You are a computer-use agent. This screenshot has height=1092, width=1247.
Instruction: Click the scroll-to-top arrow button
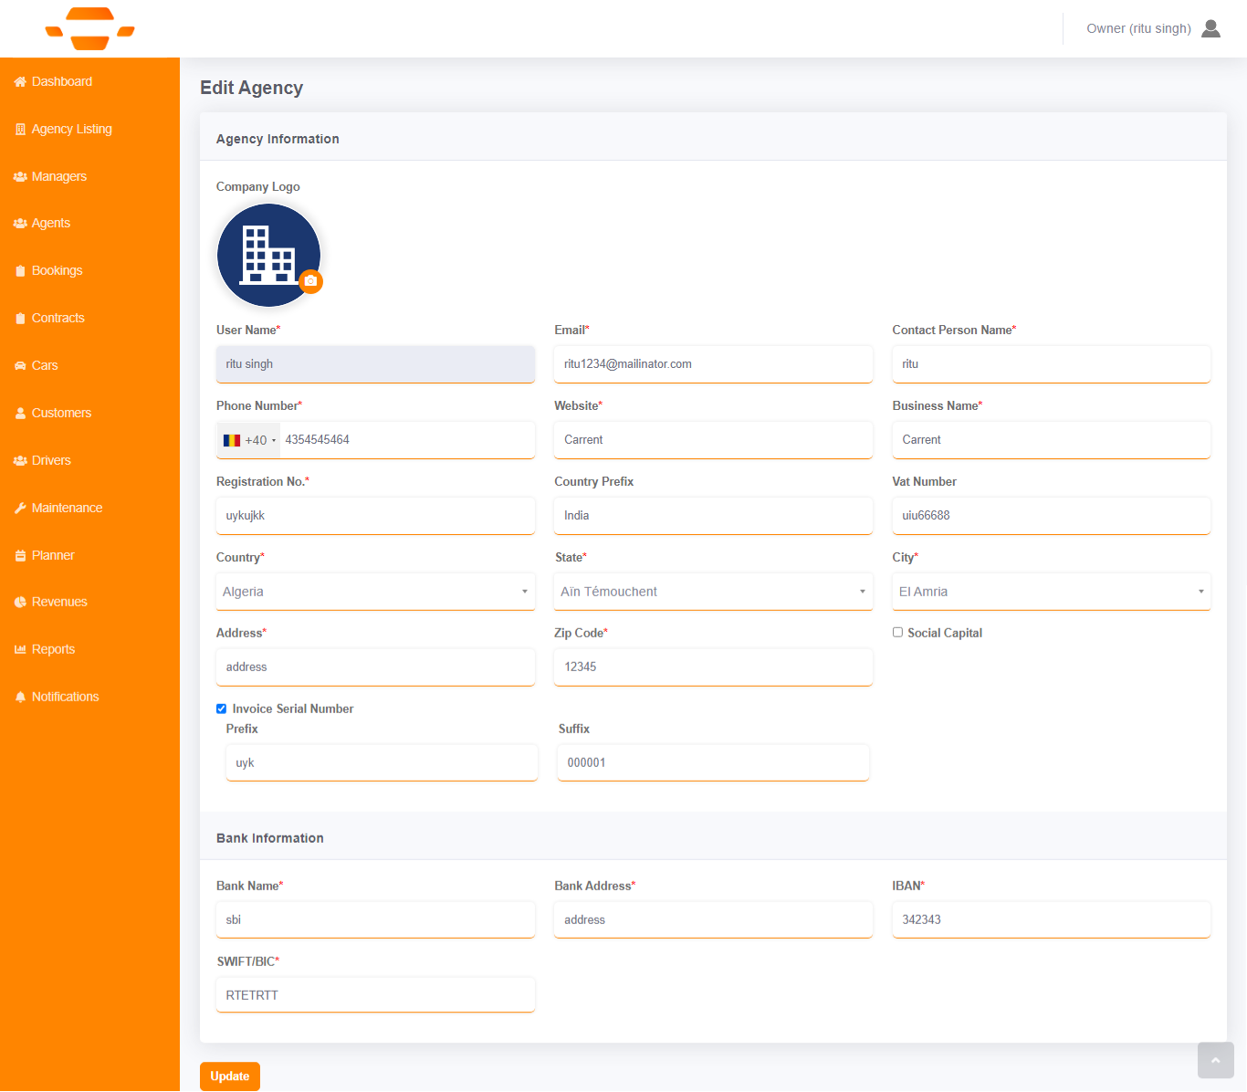click(1215, 1060)
